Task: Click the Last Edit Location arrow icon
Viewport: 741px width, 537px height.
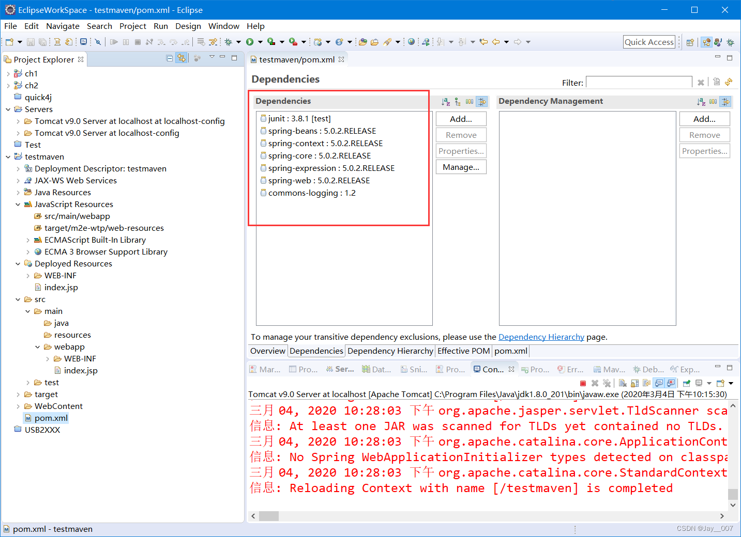Action: tap(483, 42)
